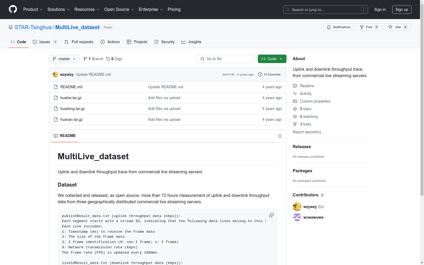Open the Pull requests tab
This screenshot has width=424, height=265.
79,42
